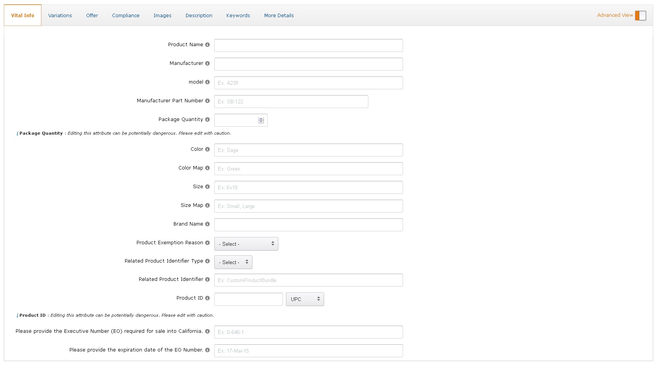Screen dimensions: 657x366
Task: Click the info icon beside Brand Name
Action: click(207, 224)
